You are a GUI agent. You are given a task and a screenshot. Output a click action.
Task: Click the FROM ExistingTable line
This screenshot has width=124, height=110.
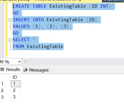[x=38, y=47]
